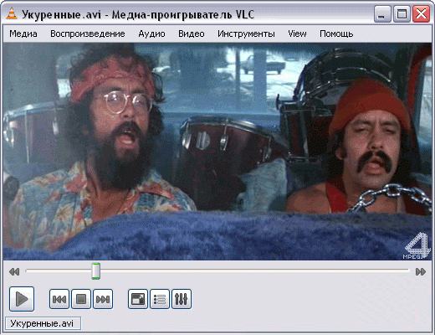Open the Видео menu
The width and height of the screenshot is (435, 335).
[x=192, y=33]
